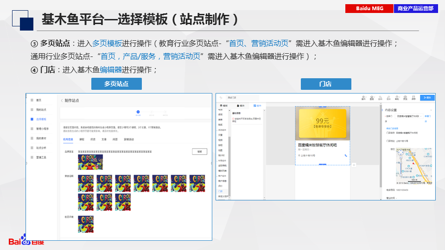
Task: Click the 修改门店信息 link
Action: (x=392, y=128)
